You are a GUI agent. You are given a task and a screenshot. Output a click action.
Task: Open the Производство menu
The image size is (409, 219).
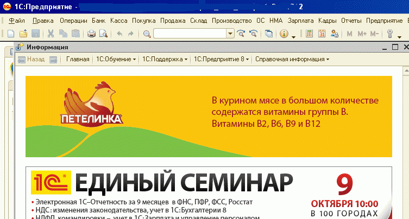click(231, 21)
